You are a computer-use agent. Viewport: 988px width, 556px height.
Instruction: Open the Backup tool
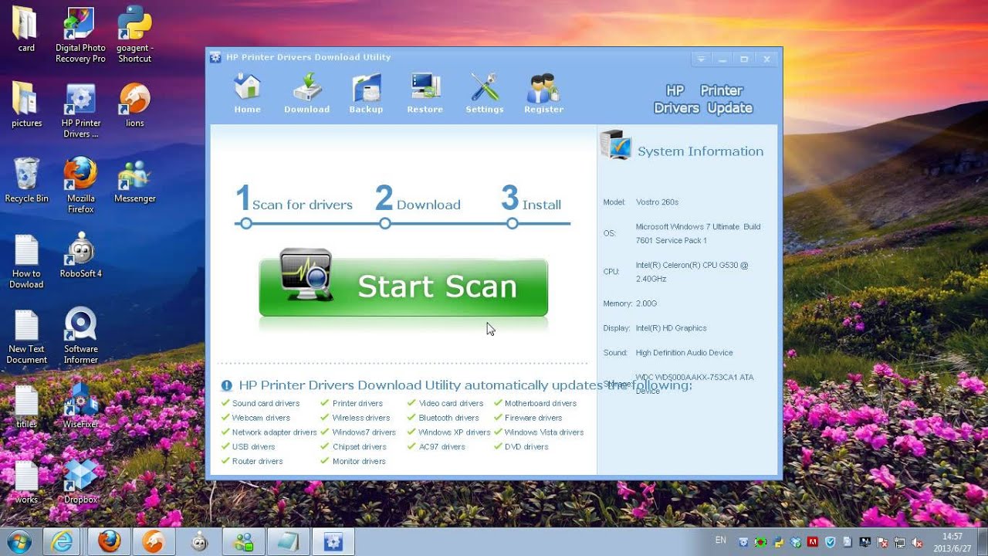point(366,94)
